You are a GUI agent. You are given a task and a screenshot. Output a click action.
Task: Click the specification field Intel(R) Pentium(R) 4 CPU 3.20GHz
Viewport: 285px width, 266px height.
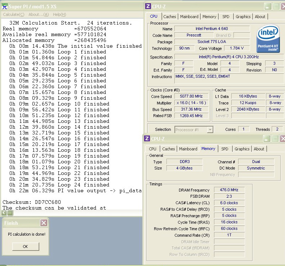[229, 57]
